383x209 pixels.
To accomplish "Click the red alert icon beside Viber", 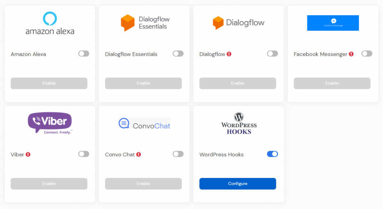I will point(28,154).
